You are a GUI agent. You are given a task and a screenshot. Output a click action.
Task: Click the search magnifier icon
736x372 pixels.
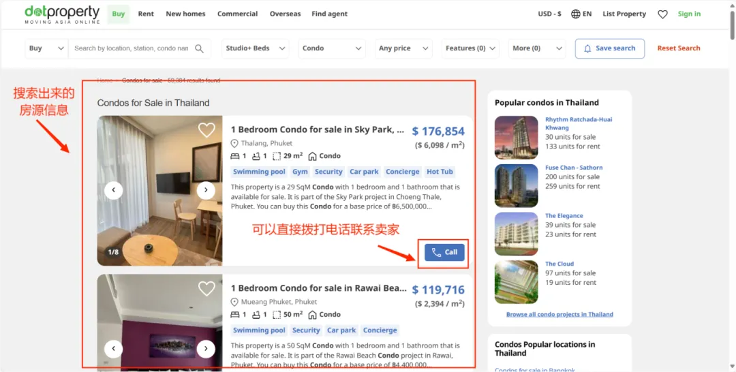pos(199,48)
